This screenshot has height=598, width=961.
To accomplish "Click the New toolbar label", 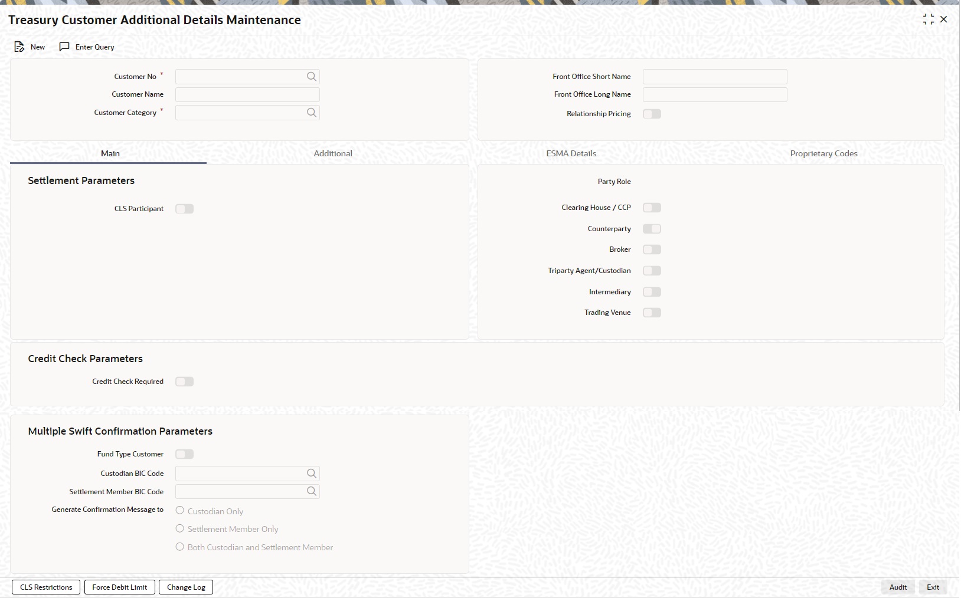I will pos(38,47).
